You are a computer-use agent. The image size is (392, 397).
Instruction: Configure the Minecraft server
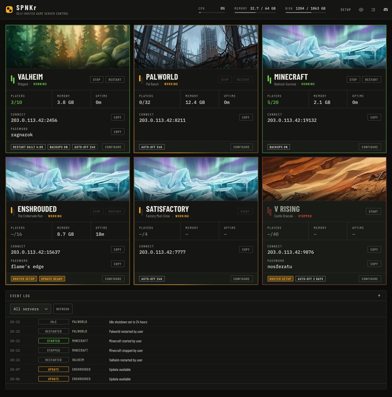pyautogui.click(x=370, y=147)
